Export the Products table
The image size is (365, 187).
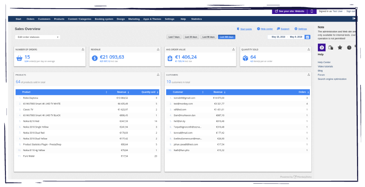[158, 75]
